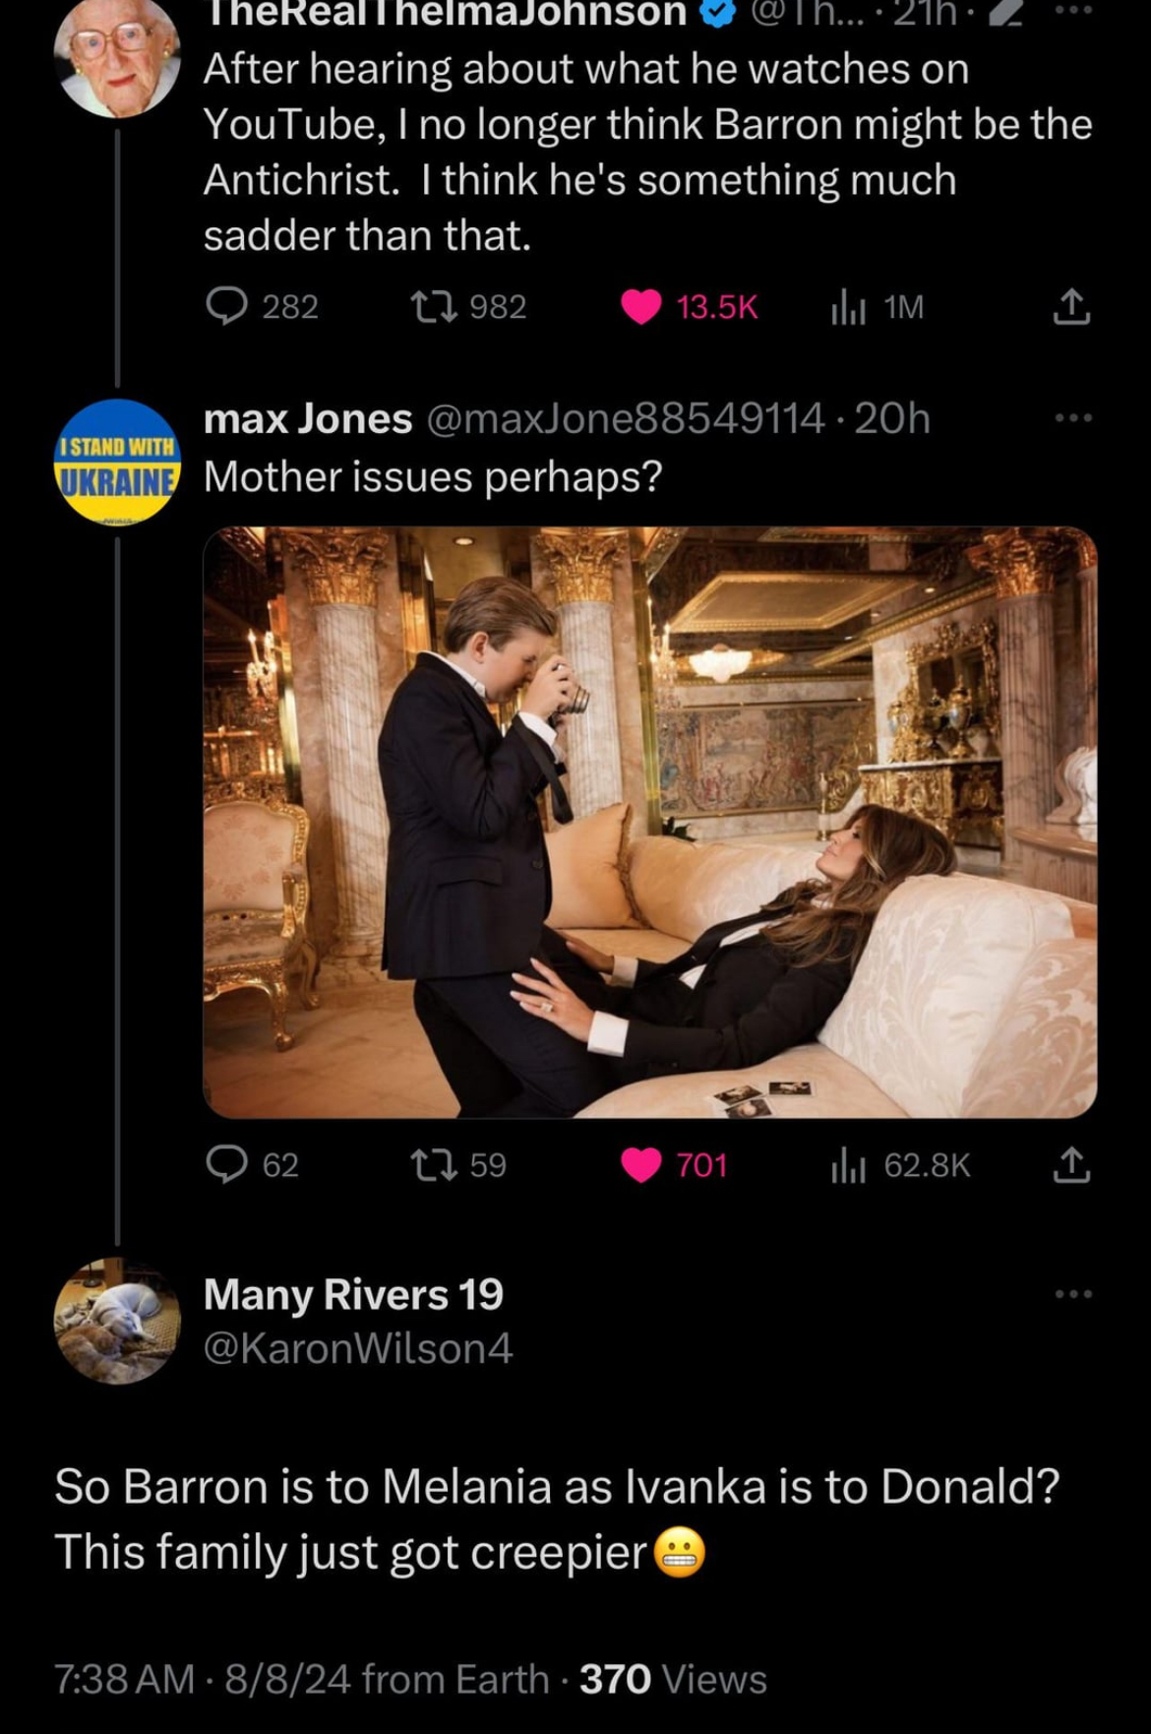Reply to TheRealThelmaJohnson's tweet
Viewport: 1151px width, 1734px height.
point(227,306)
